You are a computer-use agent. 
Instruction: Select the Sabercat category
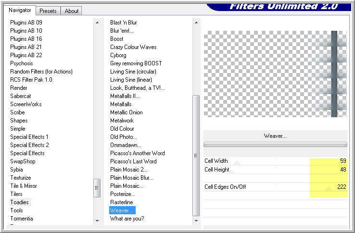tap(21, 96)
